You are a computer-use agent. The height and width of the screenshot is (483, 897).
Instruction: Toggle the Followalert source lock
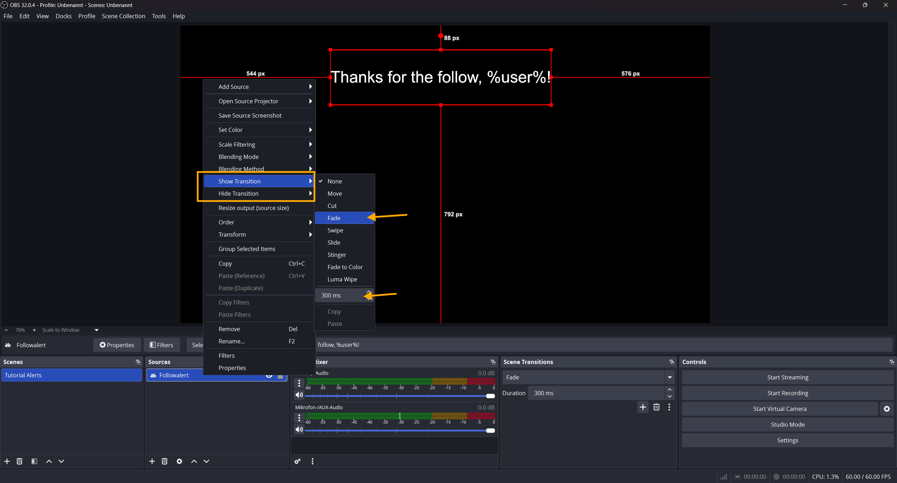click(x=280, y=376)
